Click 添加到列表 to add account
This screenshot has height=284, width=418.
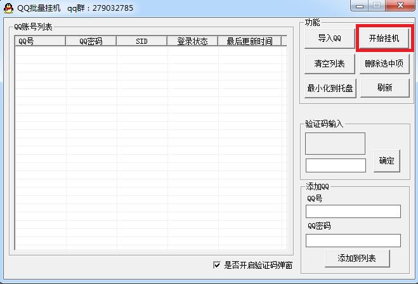(357, 258)
